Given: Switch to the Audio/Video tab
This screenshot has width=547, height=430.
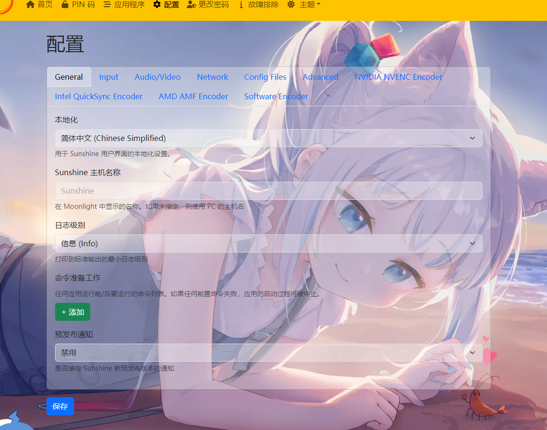Looking at the screenshot, I should point(158,77).
